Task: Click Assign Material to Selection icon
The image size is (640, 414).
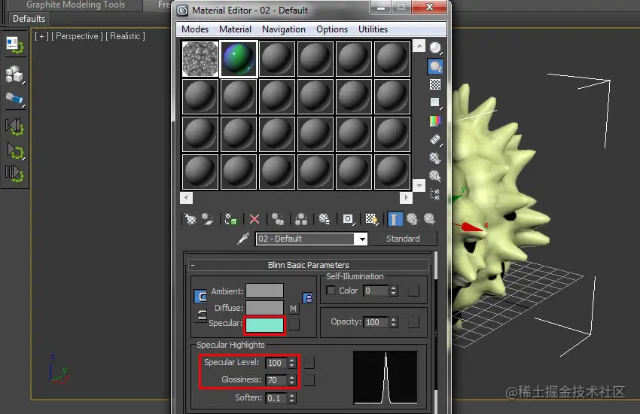Action: (x=230, y=220)
